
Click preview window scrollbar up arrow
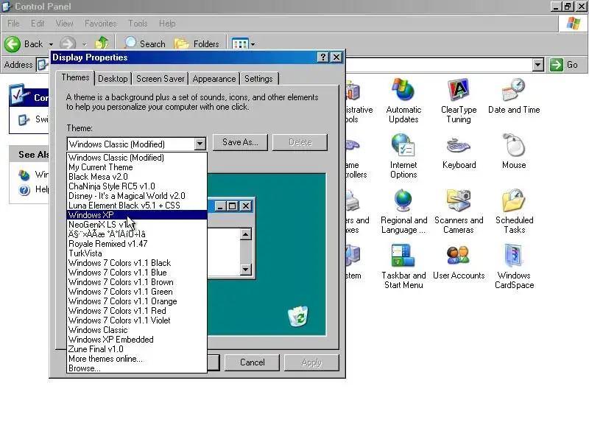(246, 234)
